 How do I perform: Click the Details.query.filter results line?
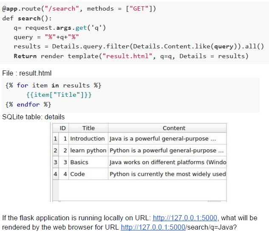pos(139,46)
